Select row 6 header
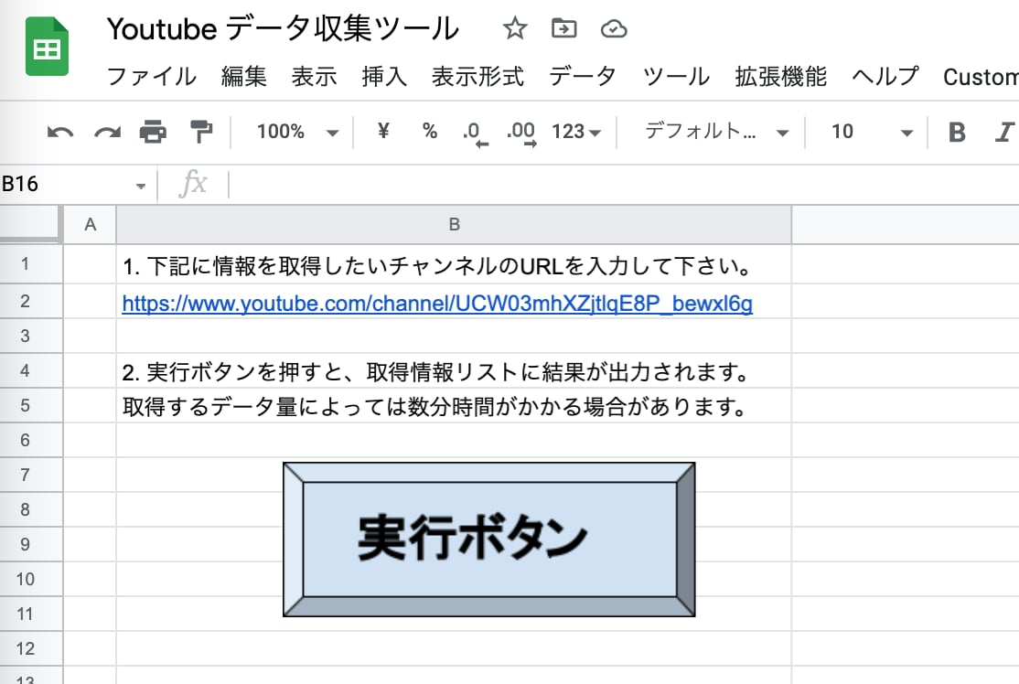Viewport: 1019px width, 684px height. pyautogui.click(x=30, y=440)
